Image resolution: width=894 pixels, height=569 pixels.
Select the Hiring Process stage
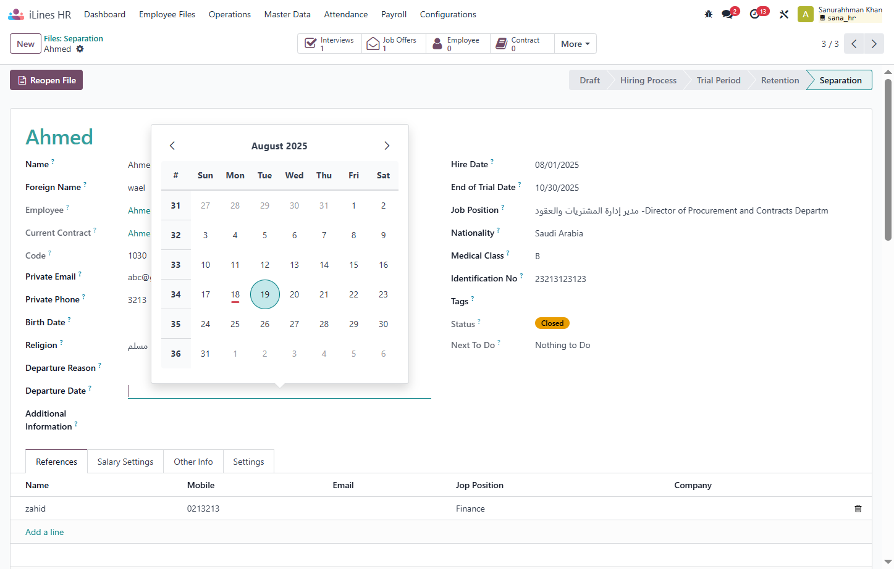648,80
